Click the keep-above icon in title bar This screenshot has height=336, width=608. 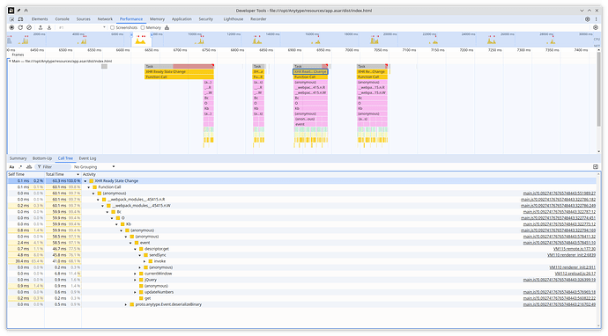click(26, 11)
